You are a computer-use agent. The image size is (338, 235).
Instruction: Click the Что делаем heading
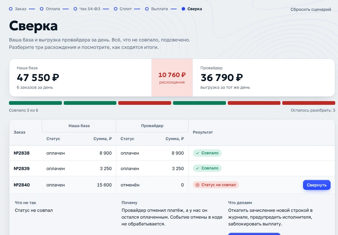tap(240, 203)
